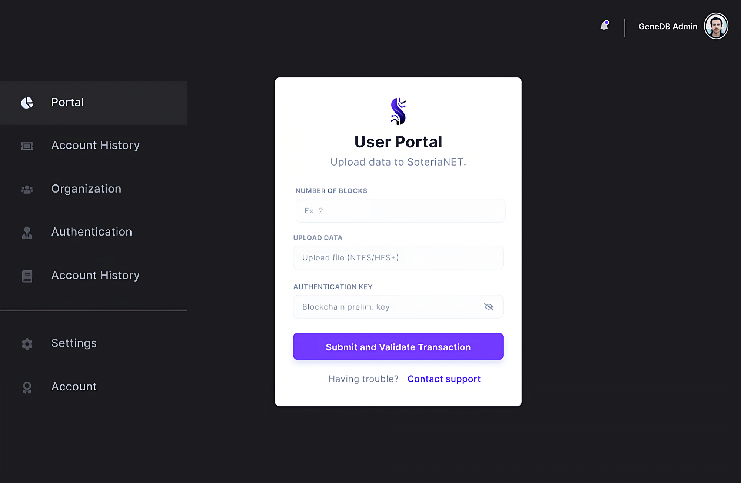
Task: Click Submit and Validate Transaction button
Action: coord(398,346)
